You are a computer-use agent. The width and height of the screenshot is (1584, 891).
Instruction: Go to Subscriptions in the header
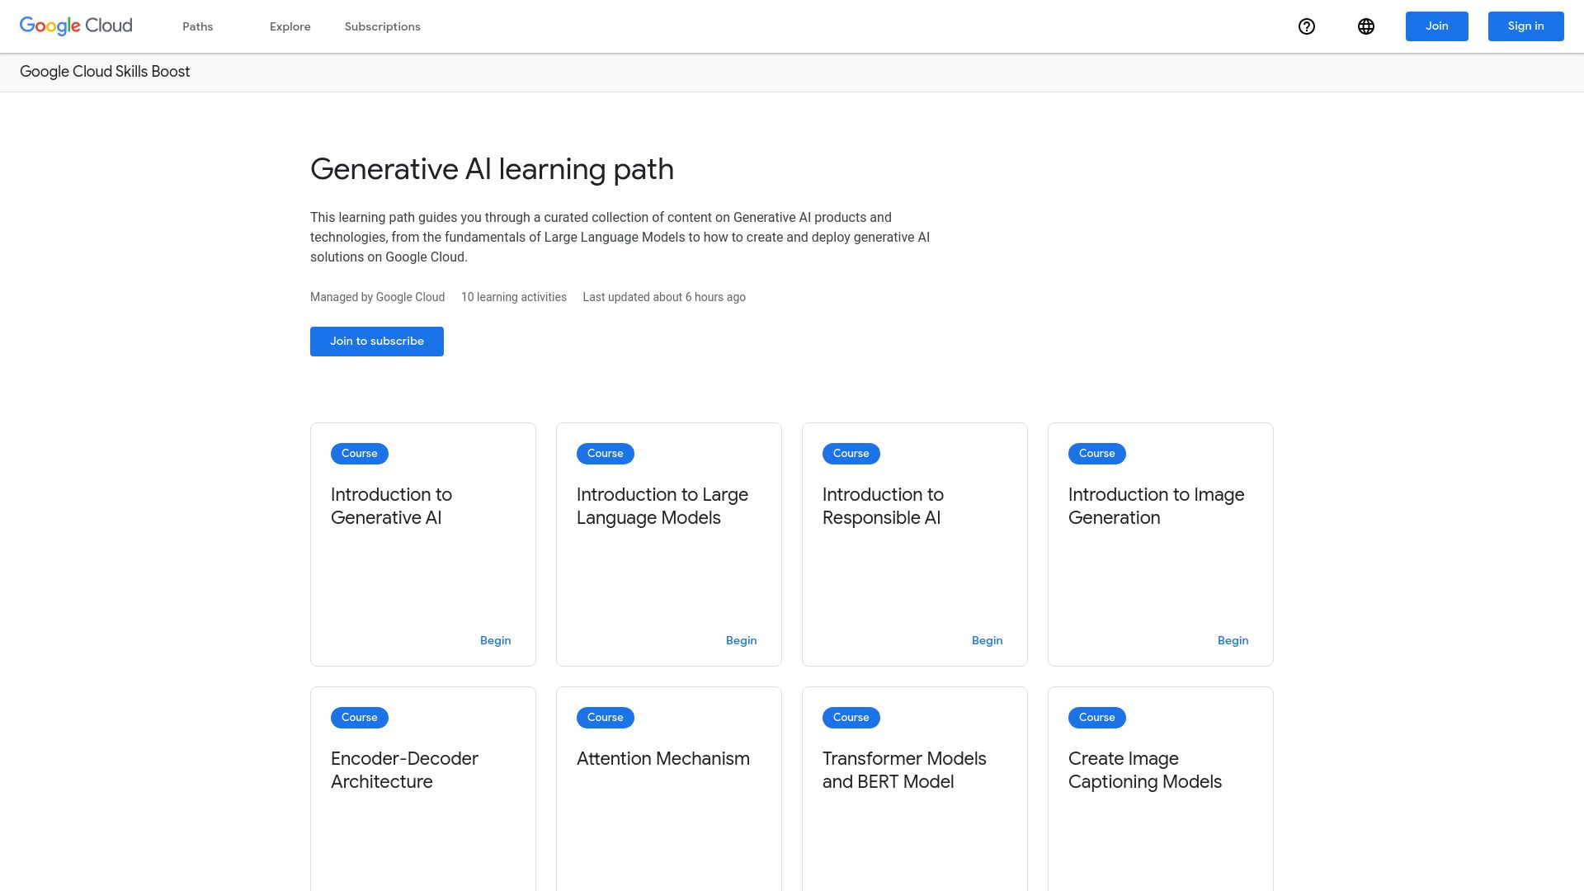[x=383, y=26]
